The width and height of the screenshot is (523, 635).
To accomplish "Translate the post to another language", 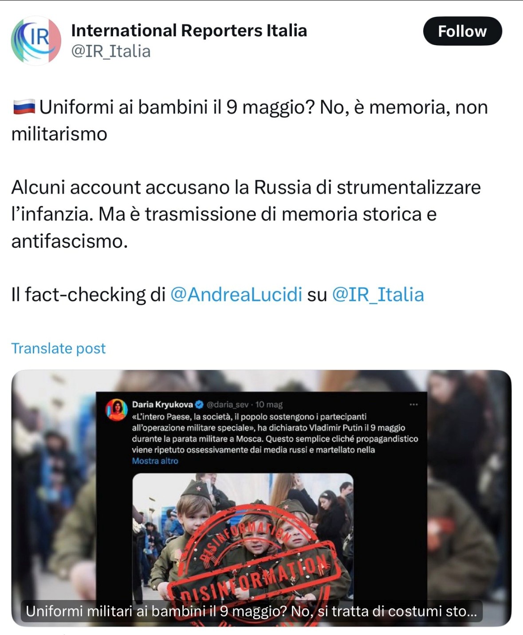I will coord(59,348).
